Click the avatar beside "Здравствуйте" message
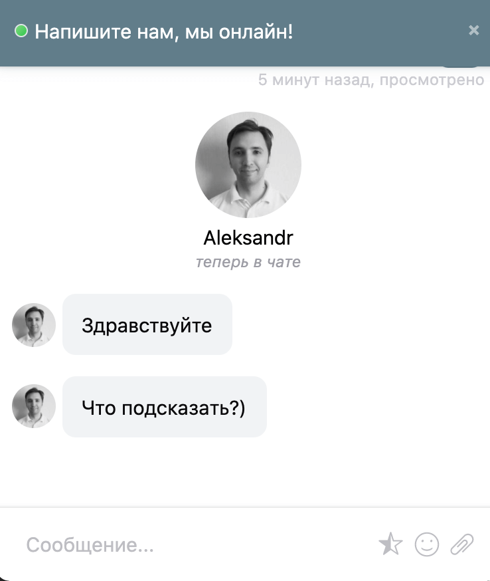The height and width of the screenshot is (581, 490). (x=34, y=325)
